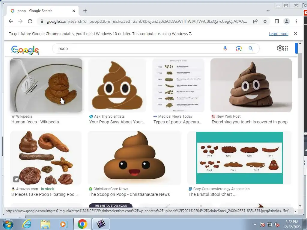Click the New York Post source label
The height and width of the screenshot is (230, 307).
click(x=228, y=116)
